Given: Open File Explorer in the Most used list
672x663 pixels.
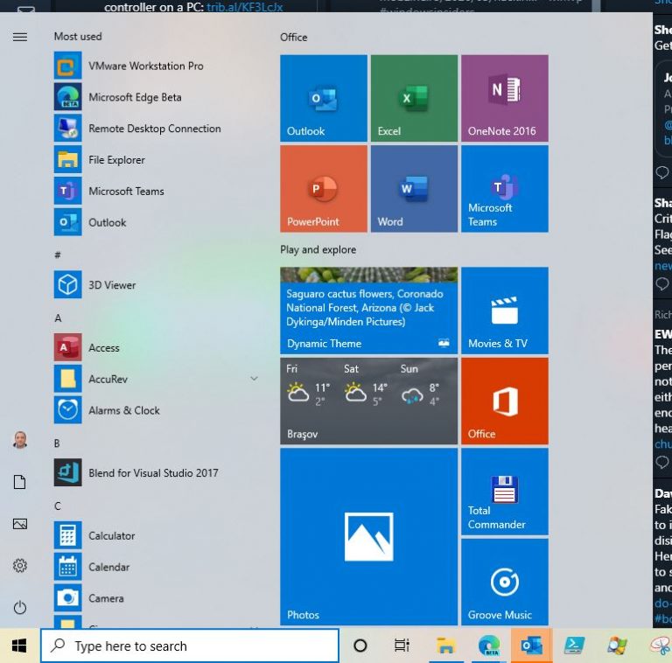Looking at the screenshot, I should coord(157,160).
